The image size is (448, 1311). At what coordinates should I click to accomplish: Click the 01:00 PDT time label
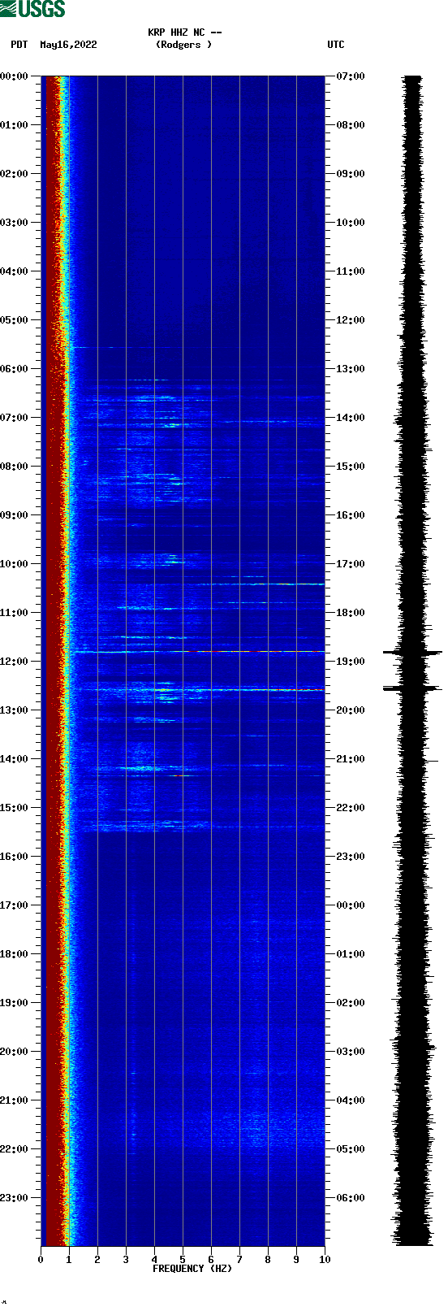point(15,125)
